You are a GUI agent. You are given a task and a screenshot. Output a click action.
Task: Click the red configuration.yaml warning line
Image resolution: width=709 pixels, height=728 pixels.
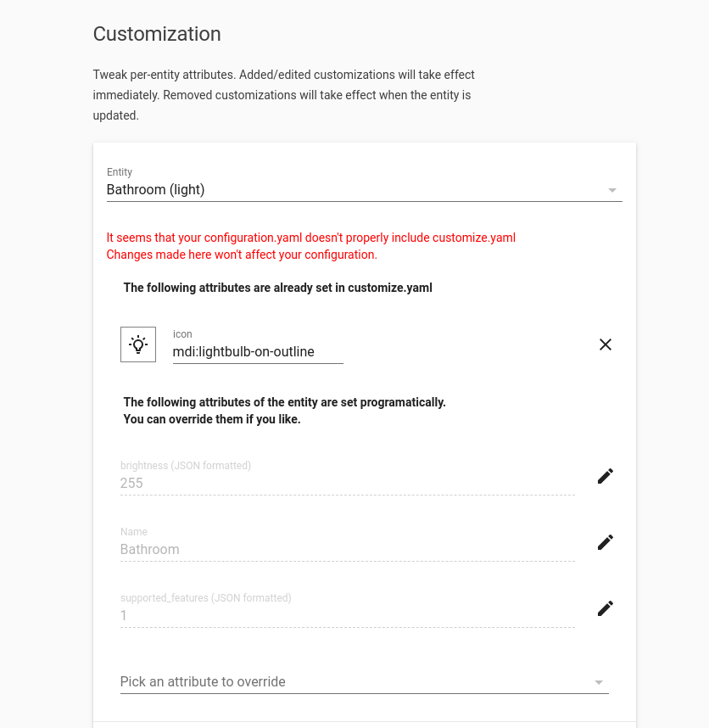pyautogui.click(x=310, y=238)
